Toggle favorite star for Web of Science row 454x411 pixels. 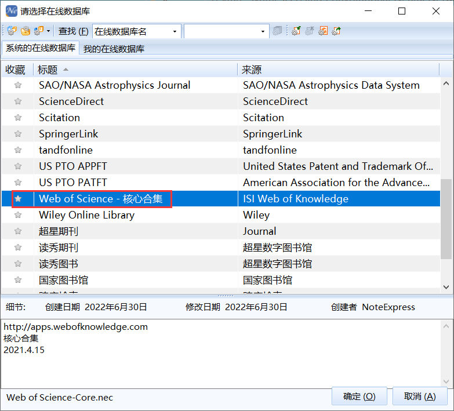[x=18, y=199]
